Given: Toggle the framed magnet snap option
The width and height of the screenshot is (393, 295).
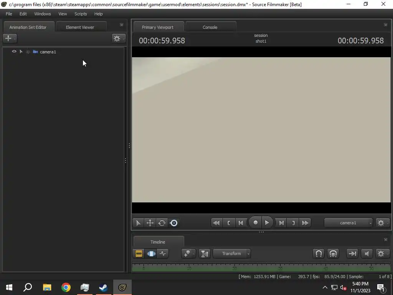Looking at the screenshot, I should [x=333, y=254].
